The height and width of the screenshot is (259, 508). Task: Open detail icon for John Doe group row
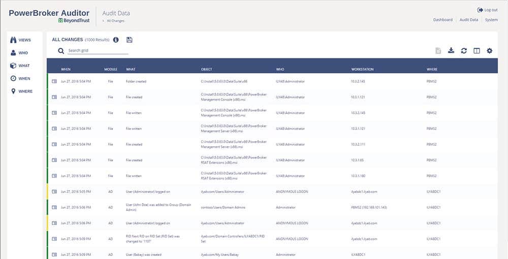pos(54,207)
